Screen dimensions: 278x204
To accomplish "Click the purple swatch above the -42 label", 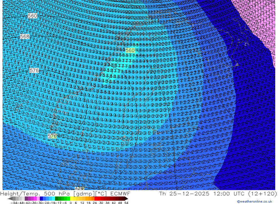I will pyautogui.click(x=26, y=199).
